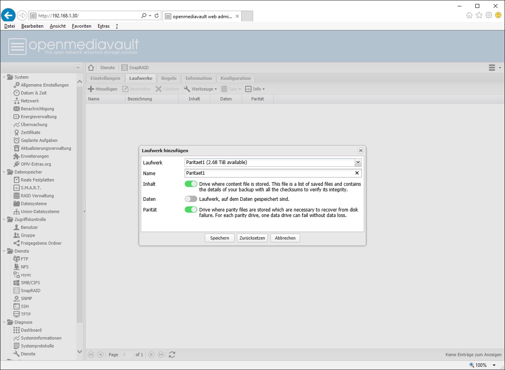Click the SMB/CIFS Windows icon
Screen dimensions: 505x370
click(17, 283)
